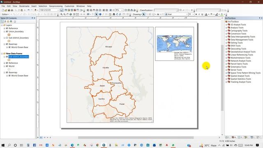Open the Windows menu

(x=81, y=6)
